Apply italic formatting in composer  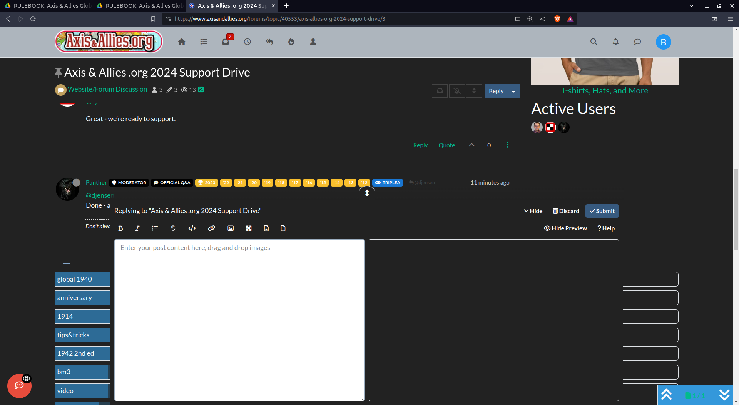(x=137, y=228)
